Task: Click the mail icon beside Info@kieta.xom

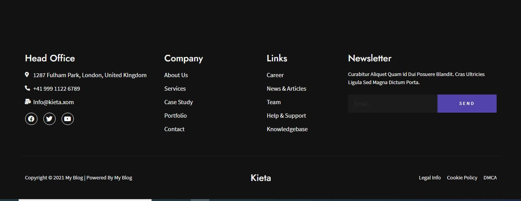Action: pyautogui.click(x=27, y=101)
